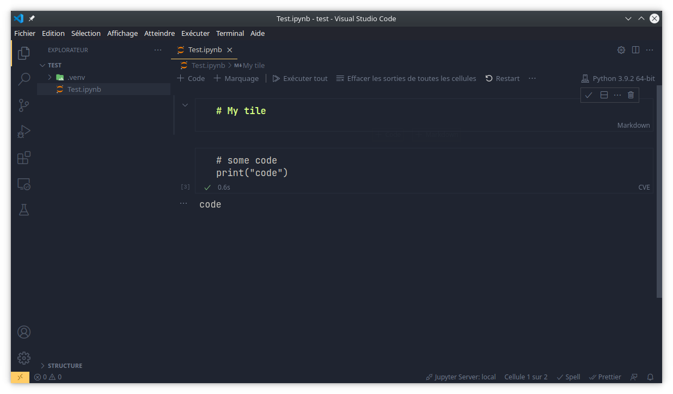Open the notifications bell
The image size is (673, 394).
click(650, 377)
